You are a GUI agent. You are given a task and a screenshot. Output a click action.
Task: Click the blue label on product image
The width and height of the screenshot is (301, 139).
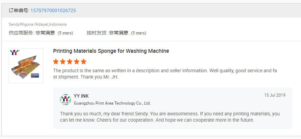[35, 75]
